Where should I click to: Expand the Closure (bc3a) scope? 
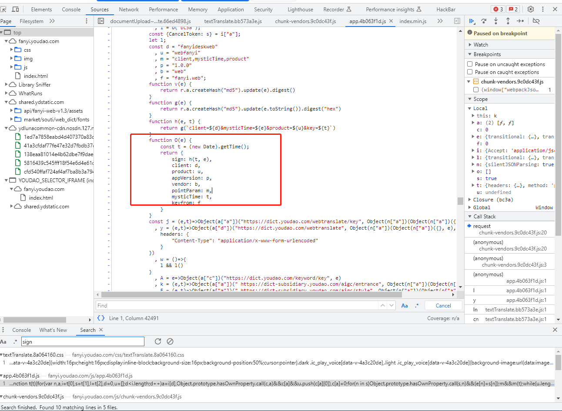coord(470,200)
